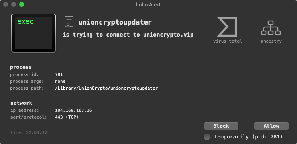Close the LuLu Alert window
The image size is (297, 144).
point(6,4)
